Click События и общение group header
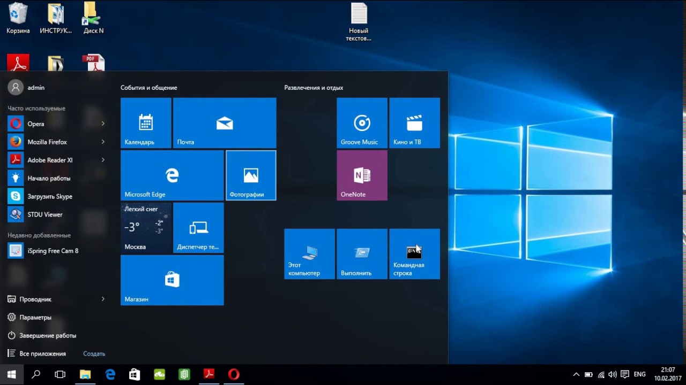This screenshot has height=385, width=686. (148, 88)
